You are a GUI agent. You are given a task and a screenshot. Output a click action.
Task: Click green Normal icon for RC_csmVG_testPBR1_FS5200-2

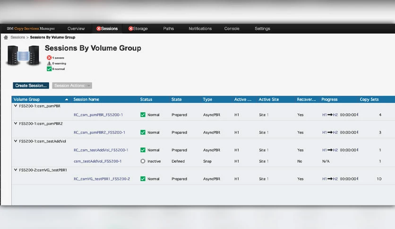[x=143, y=179]
